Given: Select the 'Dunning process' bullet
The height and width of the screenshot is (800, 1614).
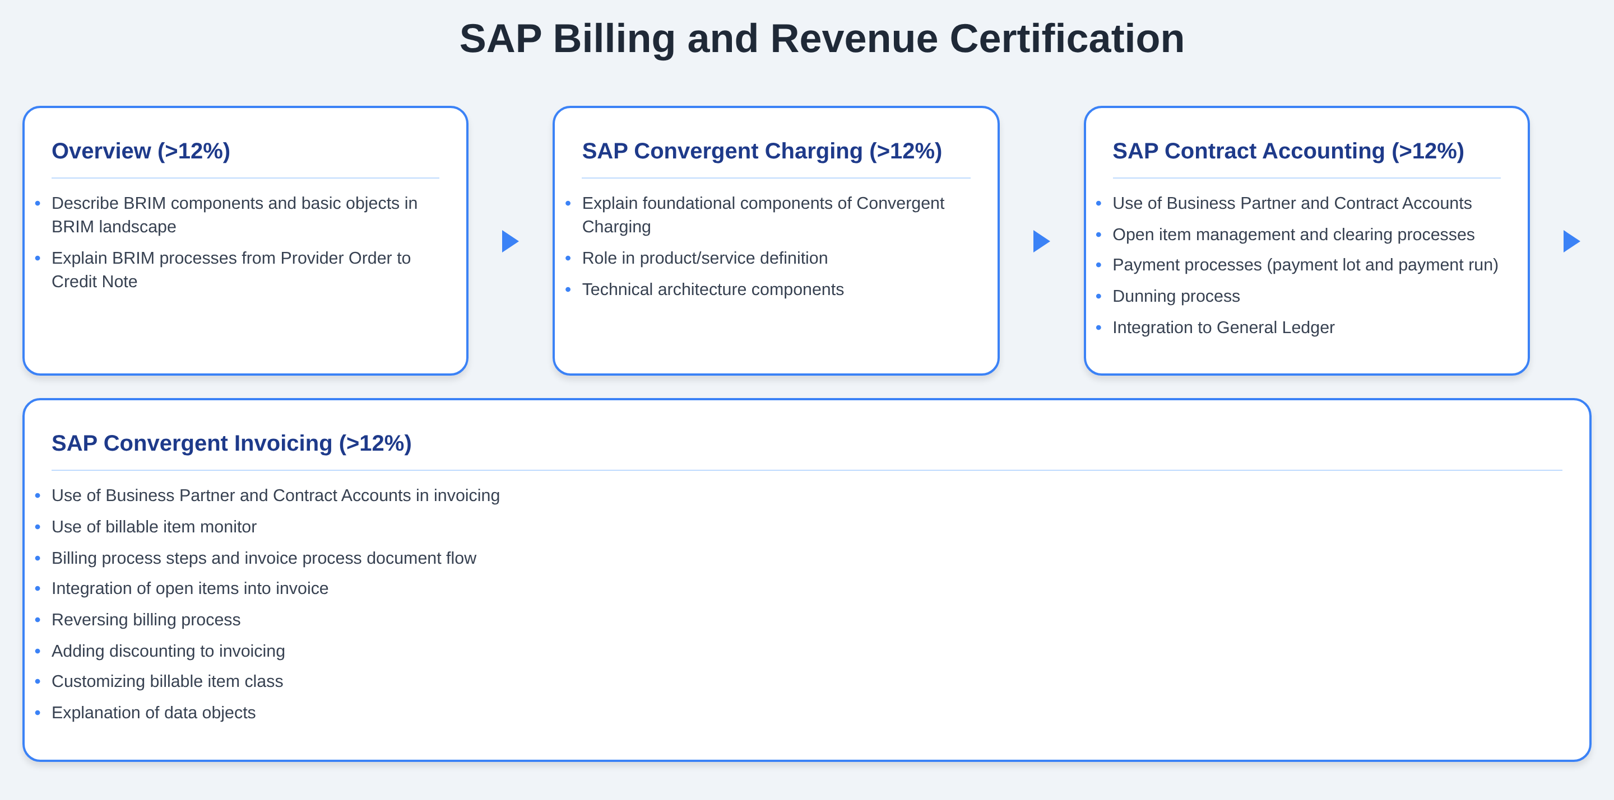Looking at the screenshot, I should point(1175,296).
